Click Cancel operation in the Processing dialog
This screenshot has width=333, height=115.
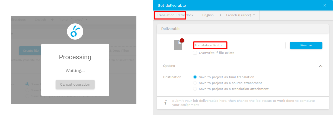pyautogui.click(x=75, y=84)
